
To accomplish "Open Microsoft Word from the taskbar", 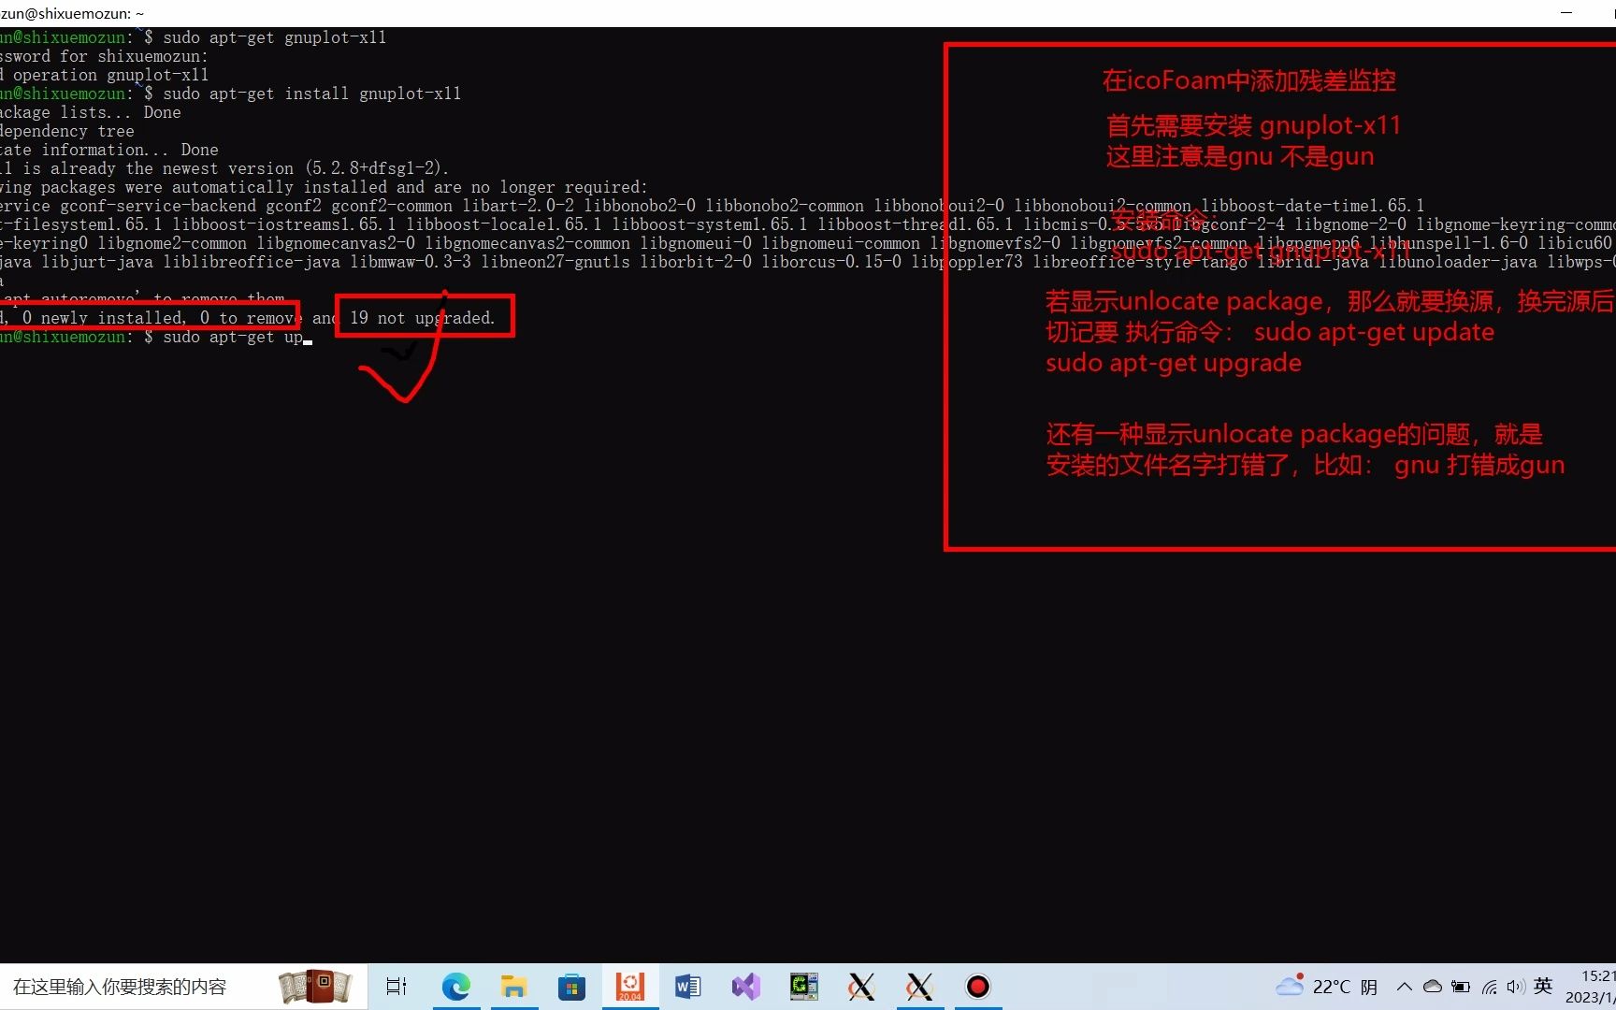I will (687, 987).
